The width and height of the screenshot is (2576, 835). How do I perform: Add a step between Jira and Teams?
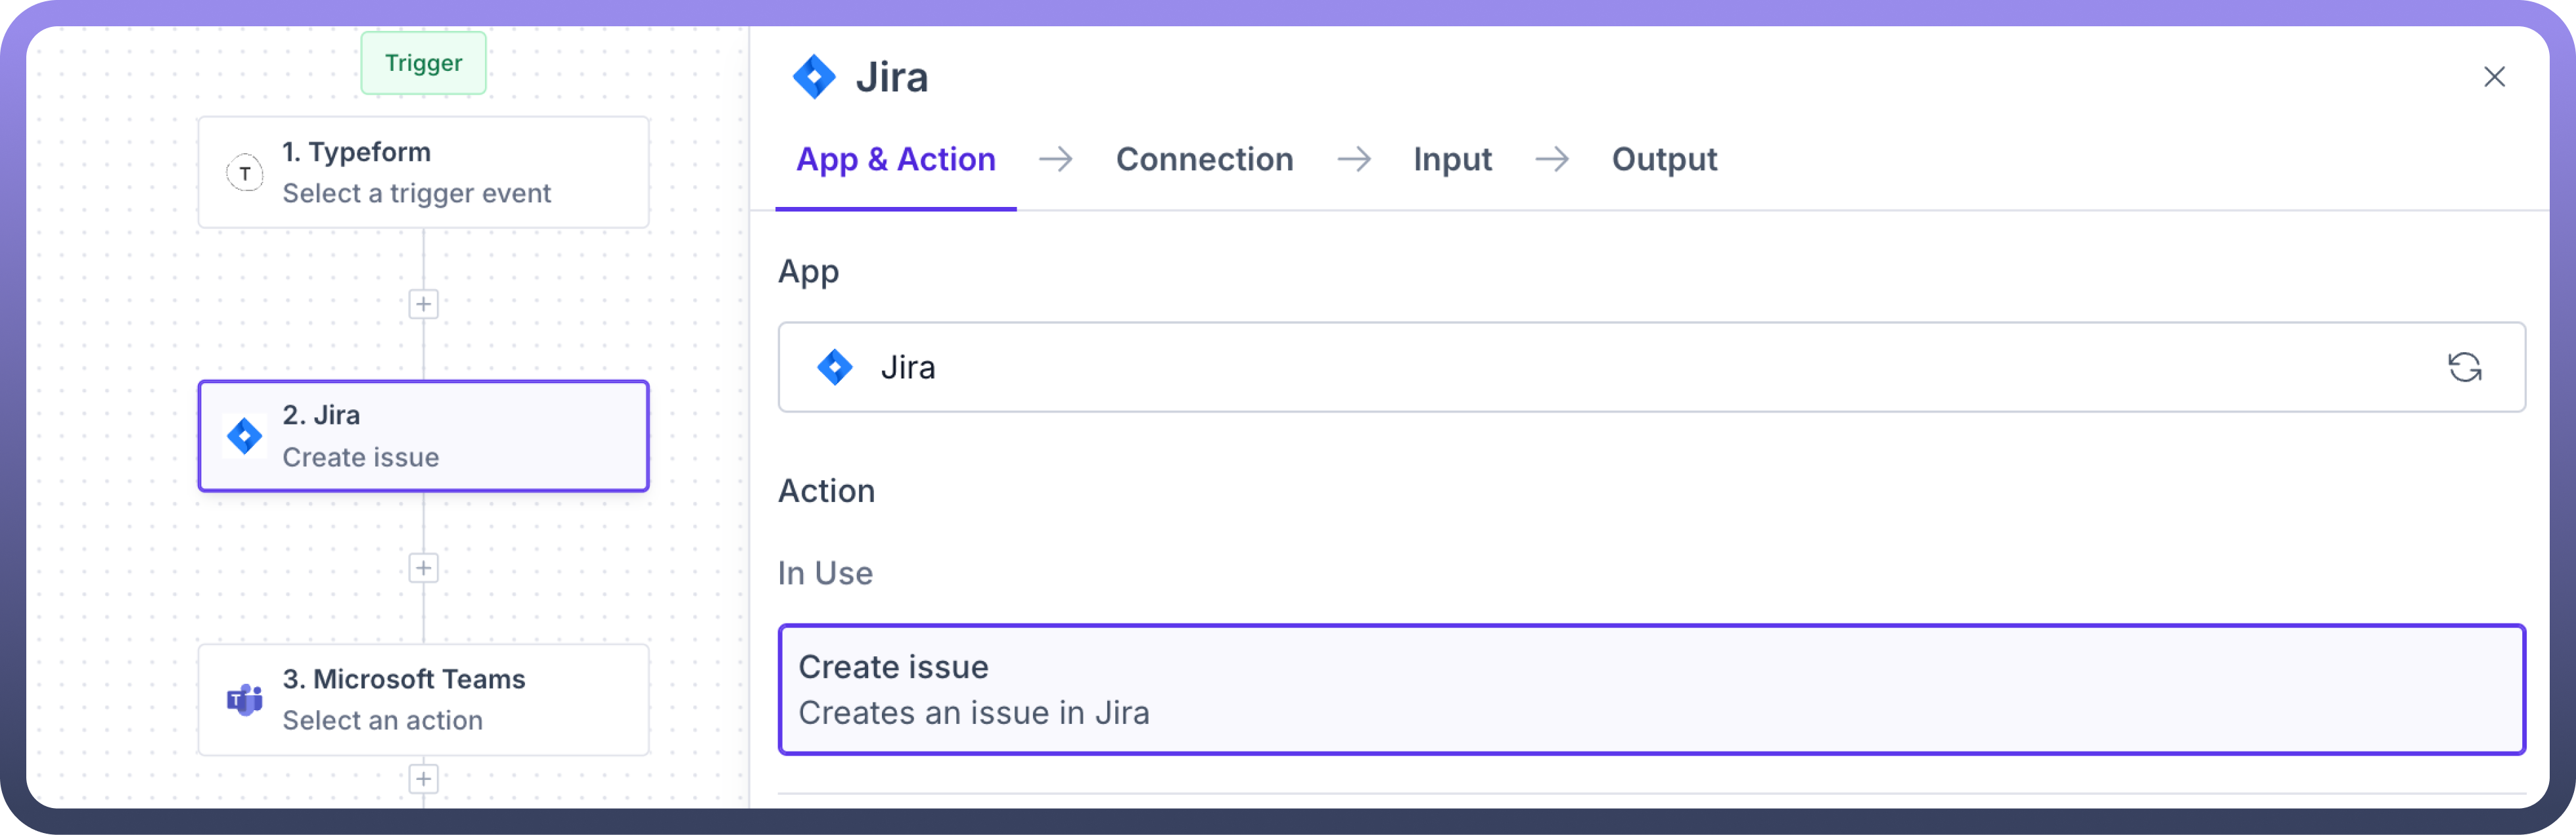click(x=423, y=568)
